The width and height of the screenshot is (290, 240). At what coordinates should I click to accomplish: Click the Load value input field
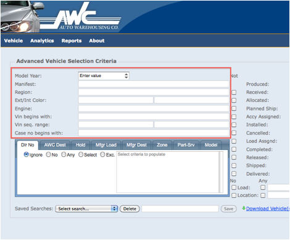pos(278,188)
